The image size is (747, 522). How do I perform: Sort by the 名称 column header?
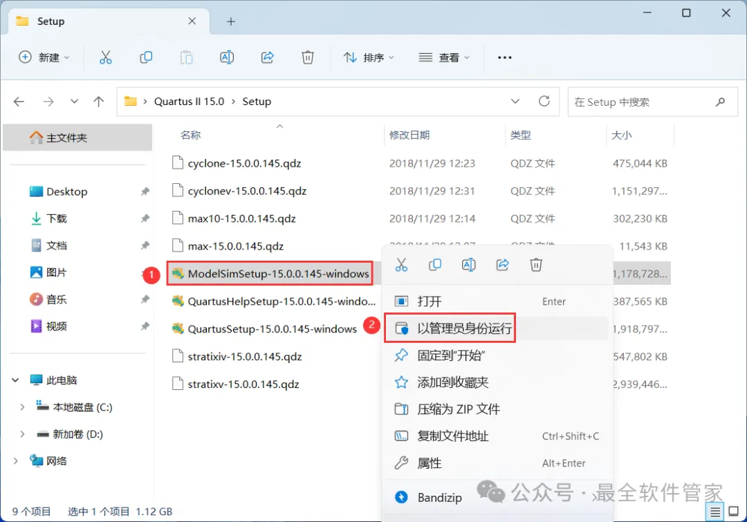[x=191, y=136]
